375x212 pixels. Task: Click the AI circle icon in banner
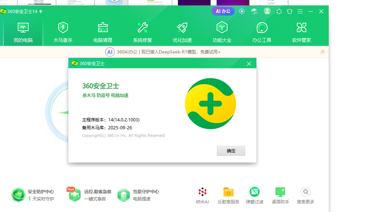110,52
